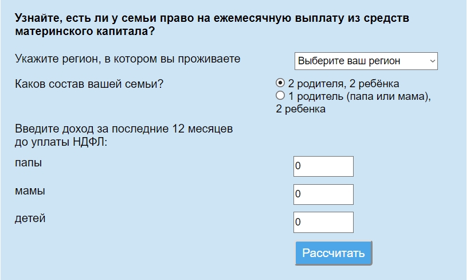Click the heading about материнского капитала

[x=212, y=24]
